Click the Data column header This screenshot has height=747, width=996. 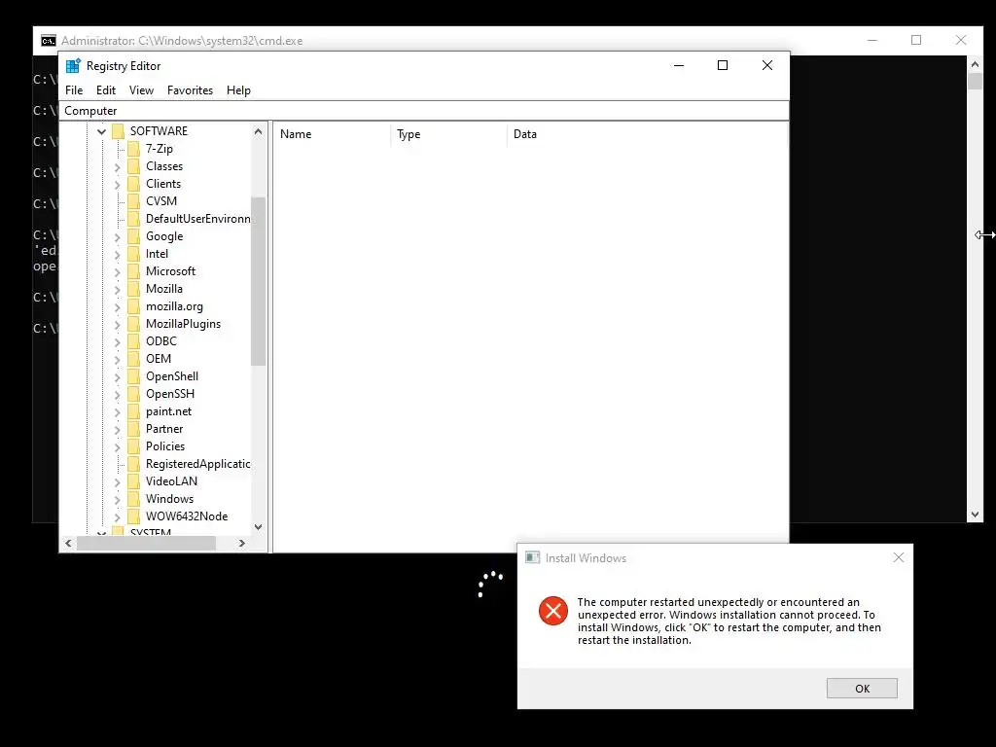click(647, 134)
